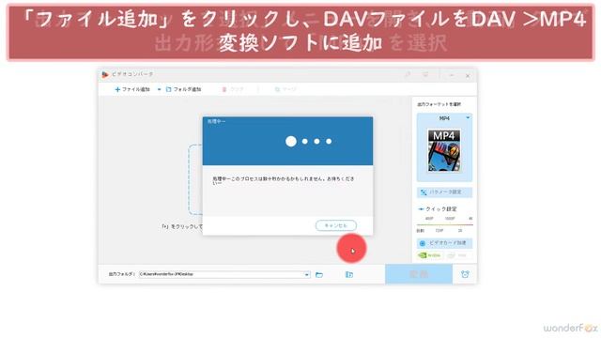Click the greyed-out Clear trash toolbar item
601x338 pixels.
pos(232,89)
